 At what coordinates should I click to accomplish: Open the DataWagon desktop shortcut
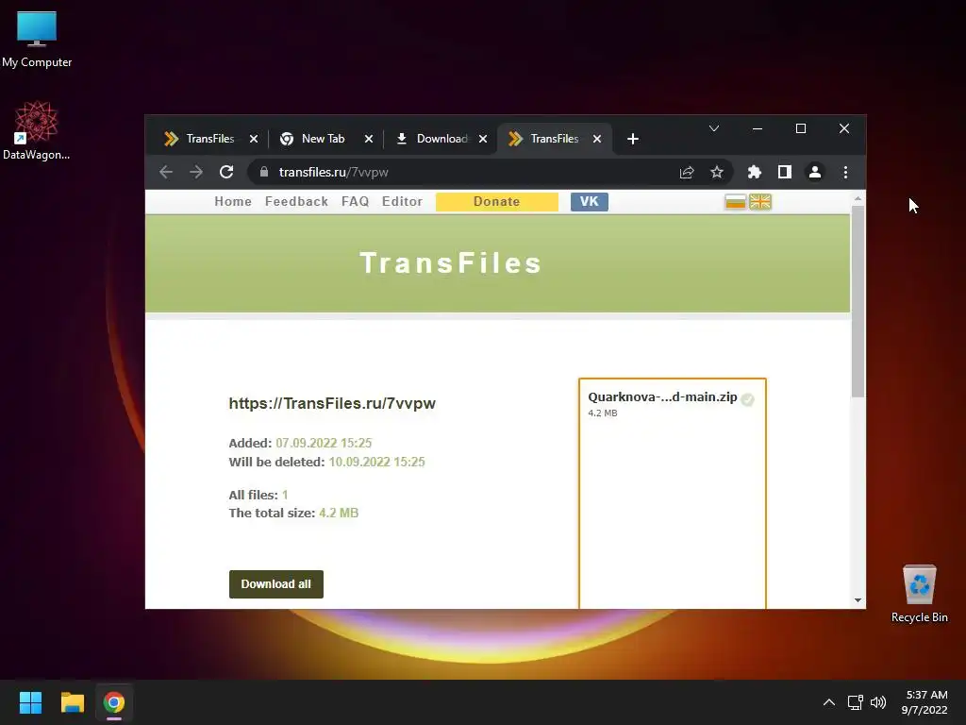tap(37, 130)
